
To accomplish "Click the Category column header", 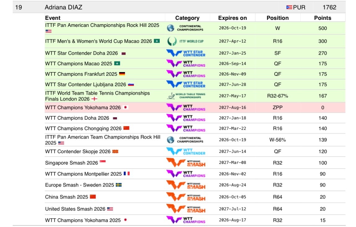I will (187, 18).
